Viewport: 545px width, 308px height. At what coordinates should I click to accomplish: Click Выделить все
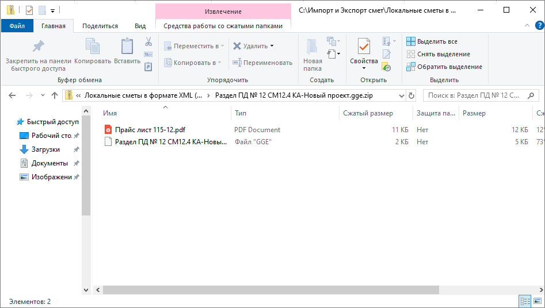[432, 41]
